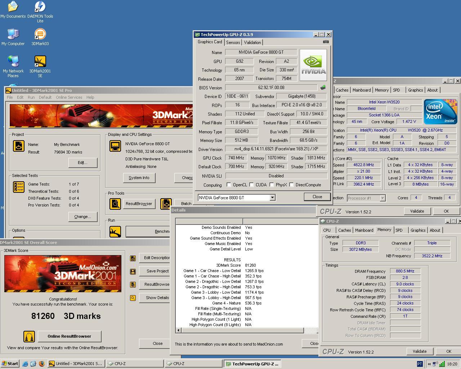Click the magnifier icon beside Show Details
The height and width of the screenshot is (369, 461).
133,298
